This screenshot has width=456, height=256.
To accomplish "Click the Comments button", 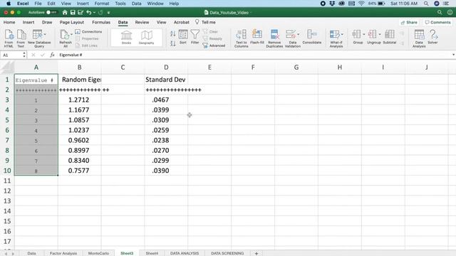I will [437, 22].
